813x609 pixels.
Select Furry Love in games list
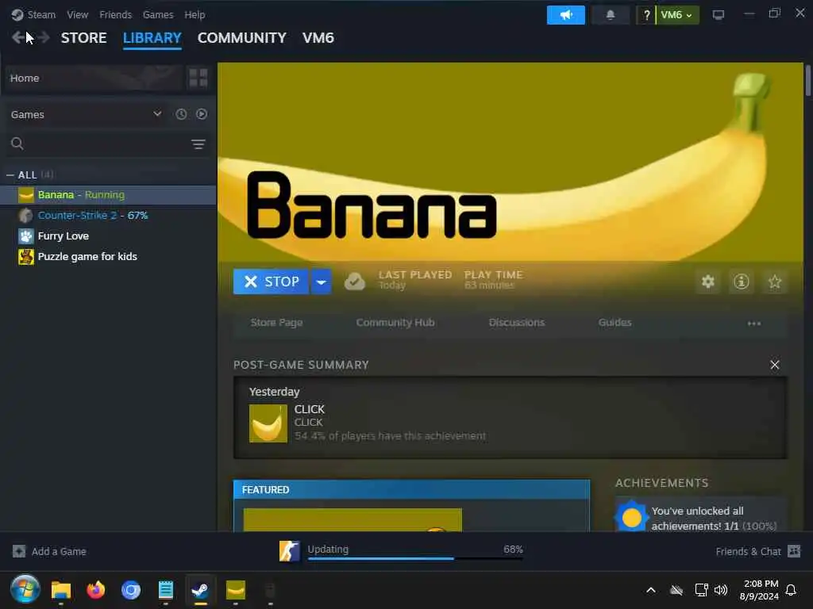tap(108, 236)
